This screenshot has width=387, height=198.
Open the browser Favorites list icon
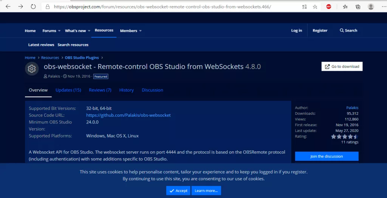pyautogui.click(x=345, y=7)
